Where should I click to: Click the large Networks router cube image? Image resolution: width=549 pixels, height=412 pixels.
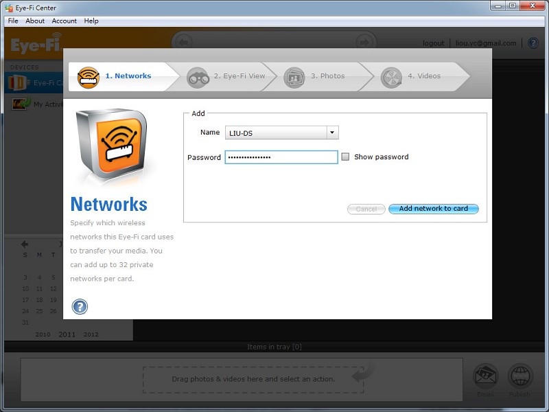(x=113, y=144)
